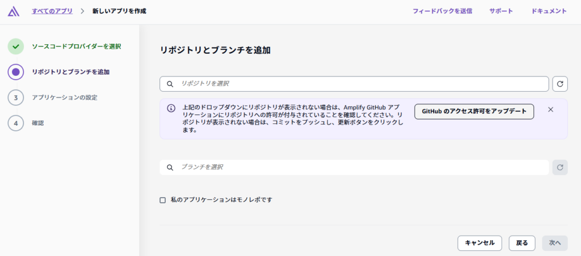Open the サポート top menu item
Screen dimensions: 581x256
click(x=501, y=11)
